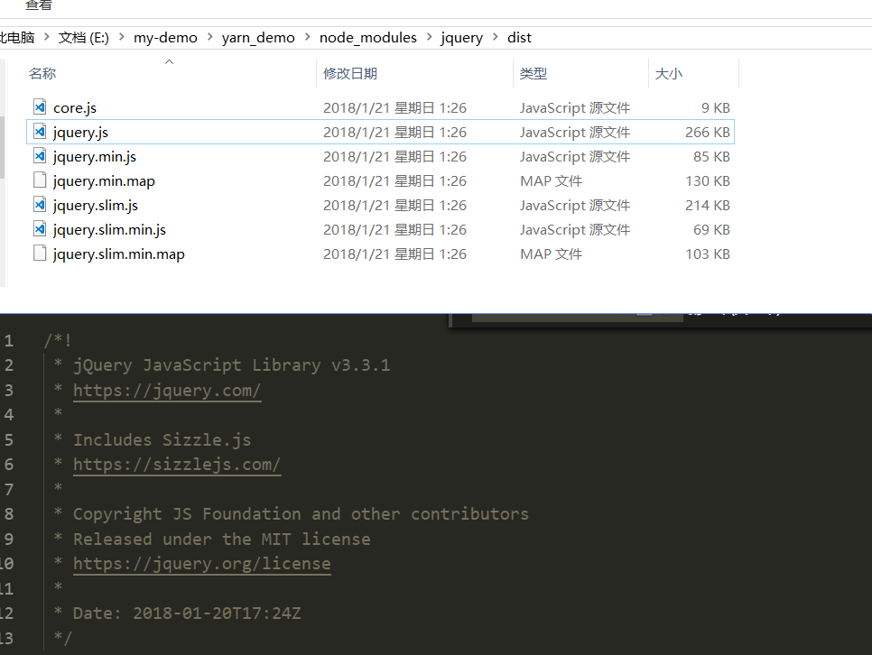The height and width of the screenshot is (655, 872).
Task: Click line number 8 in the editor gutter
Action: 9,514
